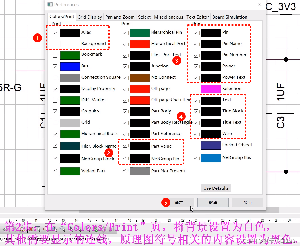Switch to the Grid Display tab
The height and width of the screenshot is (246, 300).
coord(90,17)
